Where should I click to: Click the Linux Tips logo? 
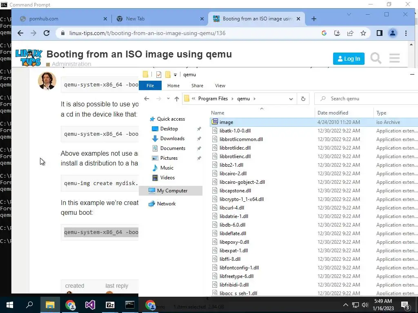point(29,57)
